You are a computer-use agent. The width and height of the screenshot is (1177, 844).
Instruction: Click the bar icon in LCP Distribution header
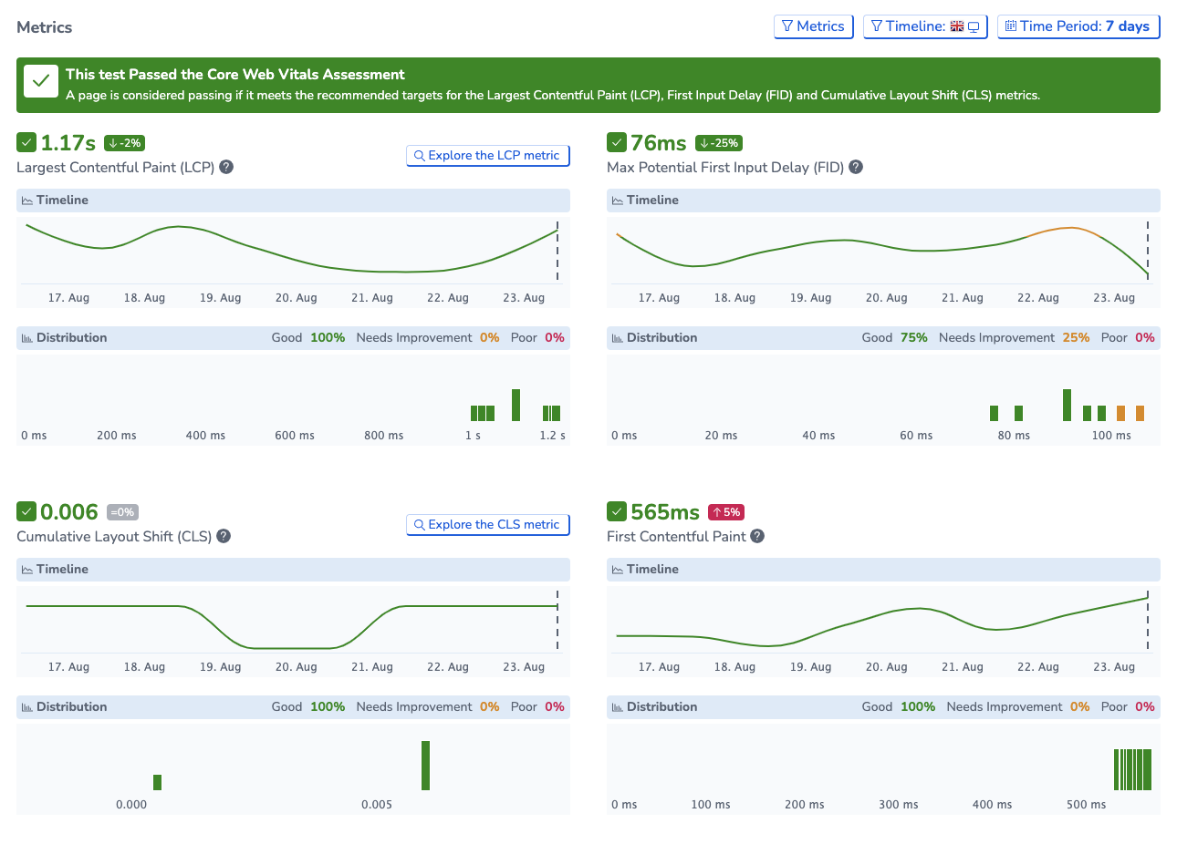[27, 338]
